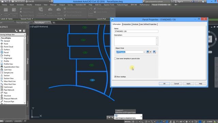Switch to the Analysis tab
The height and width of the screenshot is (123, 218).
point(135,24)
